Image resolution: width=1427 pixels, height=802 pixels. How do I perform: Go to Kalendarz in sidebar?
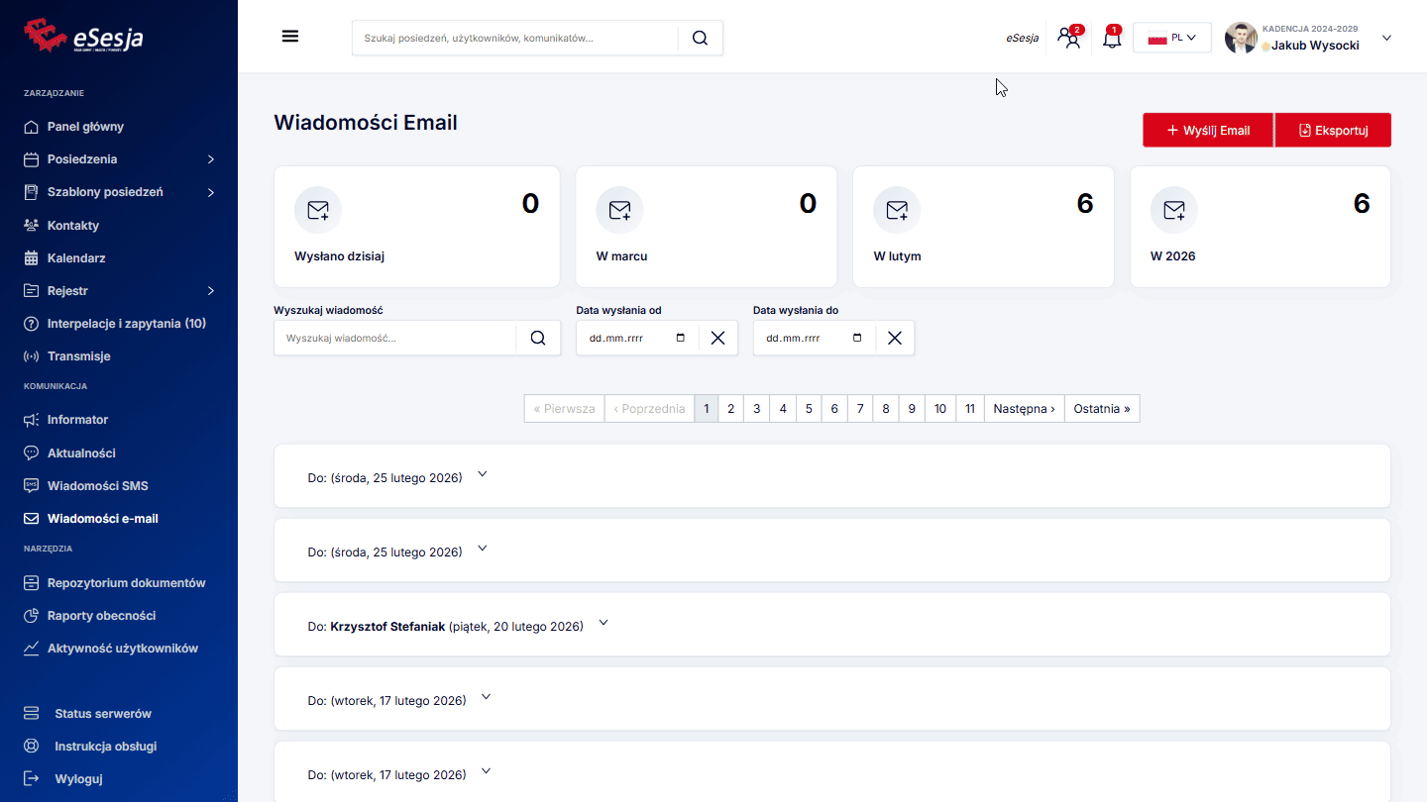[76, 258]
